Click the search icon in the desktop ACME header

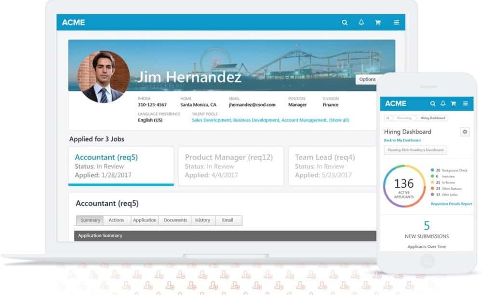pos(345,23)
